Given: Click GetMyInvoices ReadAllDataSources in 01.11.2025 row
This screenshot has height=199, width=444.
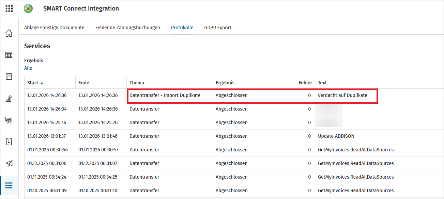Looking at the screenshot, I should coord(356,177).
